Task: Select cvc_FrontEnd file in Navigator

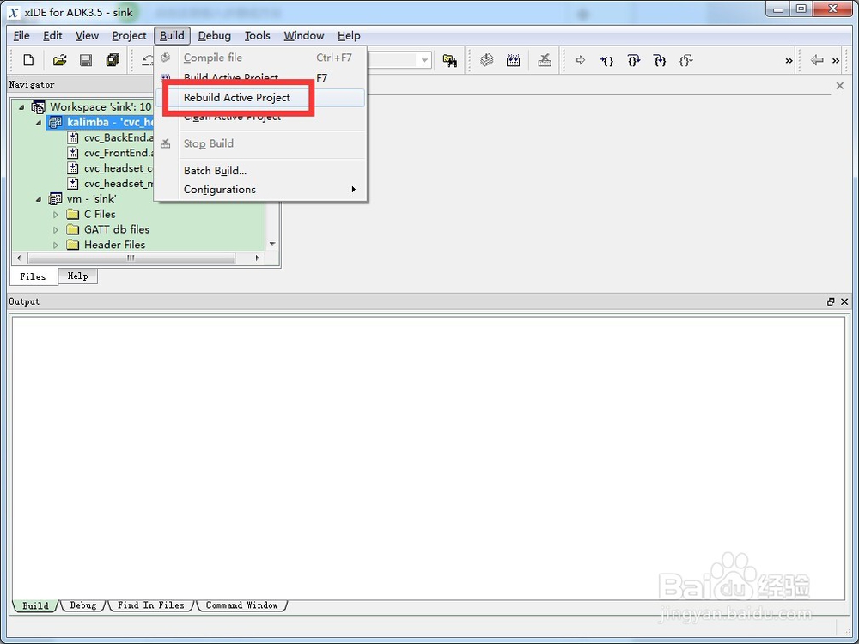Action: tap(111, 153)
